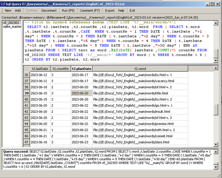Open help from the toolbar
Viewport: 222px width, 178px height.
pyautogui.click(x=121, y=10)
